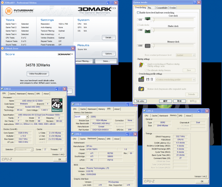This screenshot has width=222, height=187.
Task: Click the Online ResultBrowser button
Action: 38,74
